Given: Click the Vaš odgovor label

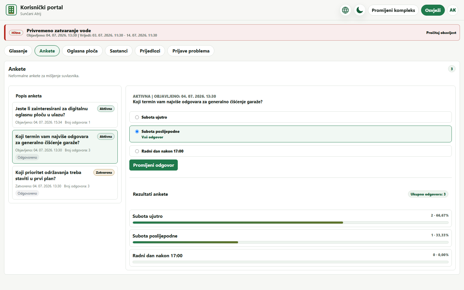Looking at the screenshot, I should [x=152, y=137].
